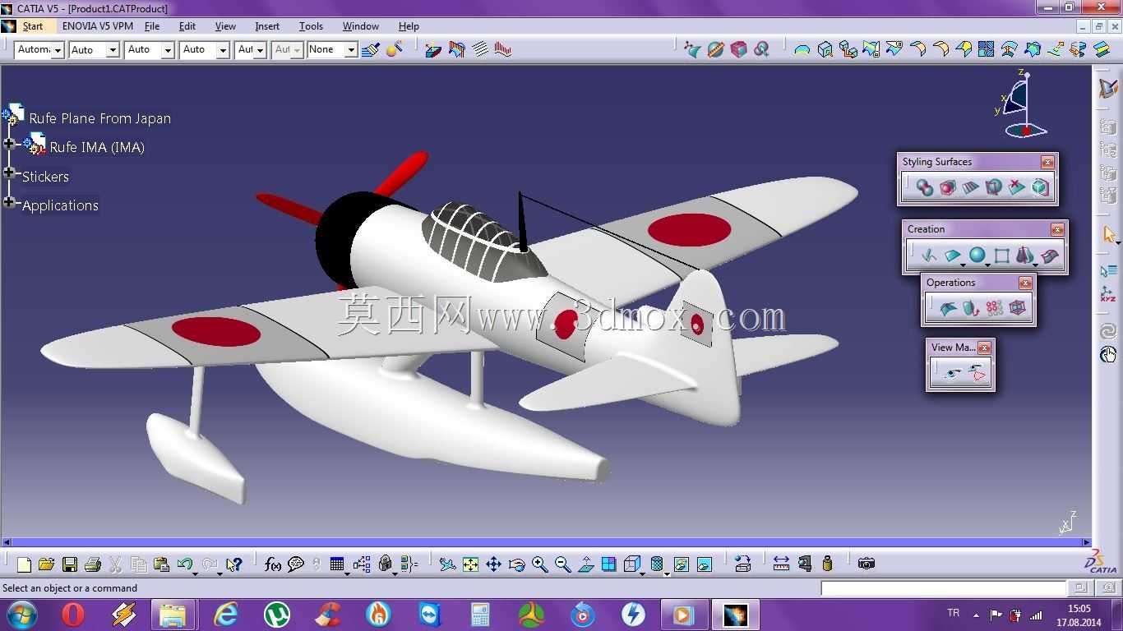This screenshot has height=631, width=1123.
Task: Open the second dropdown showing 'Auto'
Action: click(113, 50)
